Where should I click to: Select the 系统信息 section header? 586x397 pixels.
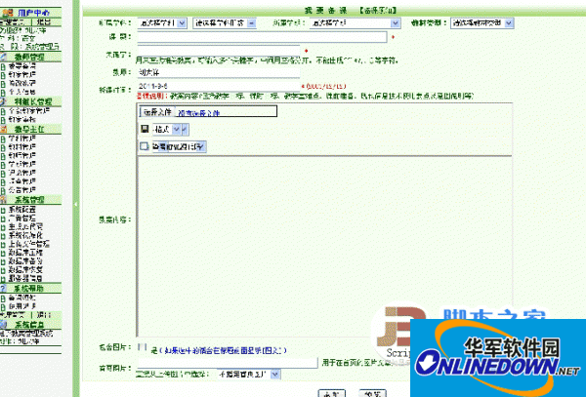30,324
